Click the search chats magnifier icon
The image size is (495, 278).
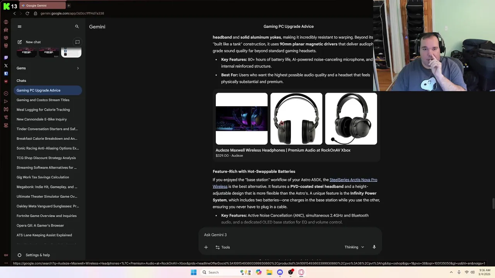coord(77,27)
